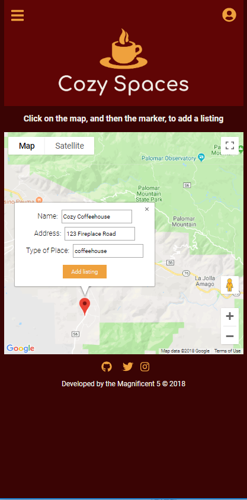Select the red map marker
The height and width of the screenshot is (500, 247).
[x=85, y=306]
